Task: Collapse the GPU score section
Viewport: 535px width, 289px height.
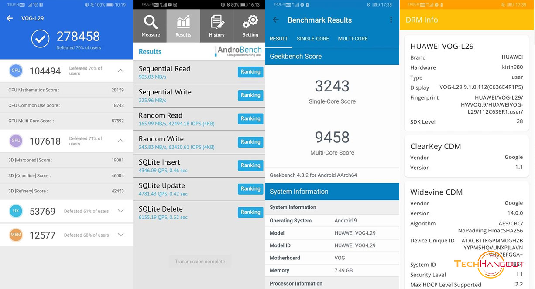Action: (x=121, y=141)
